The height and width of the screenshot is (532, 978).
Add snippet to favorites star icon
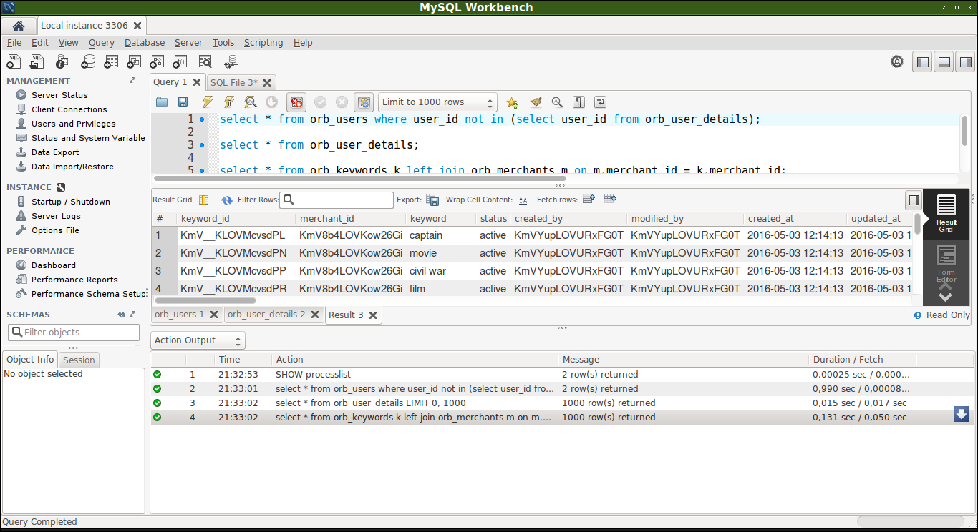512,102
